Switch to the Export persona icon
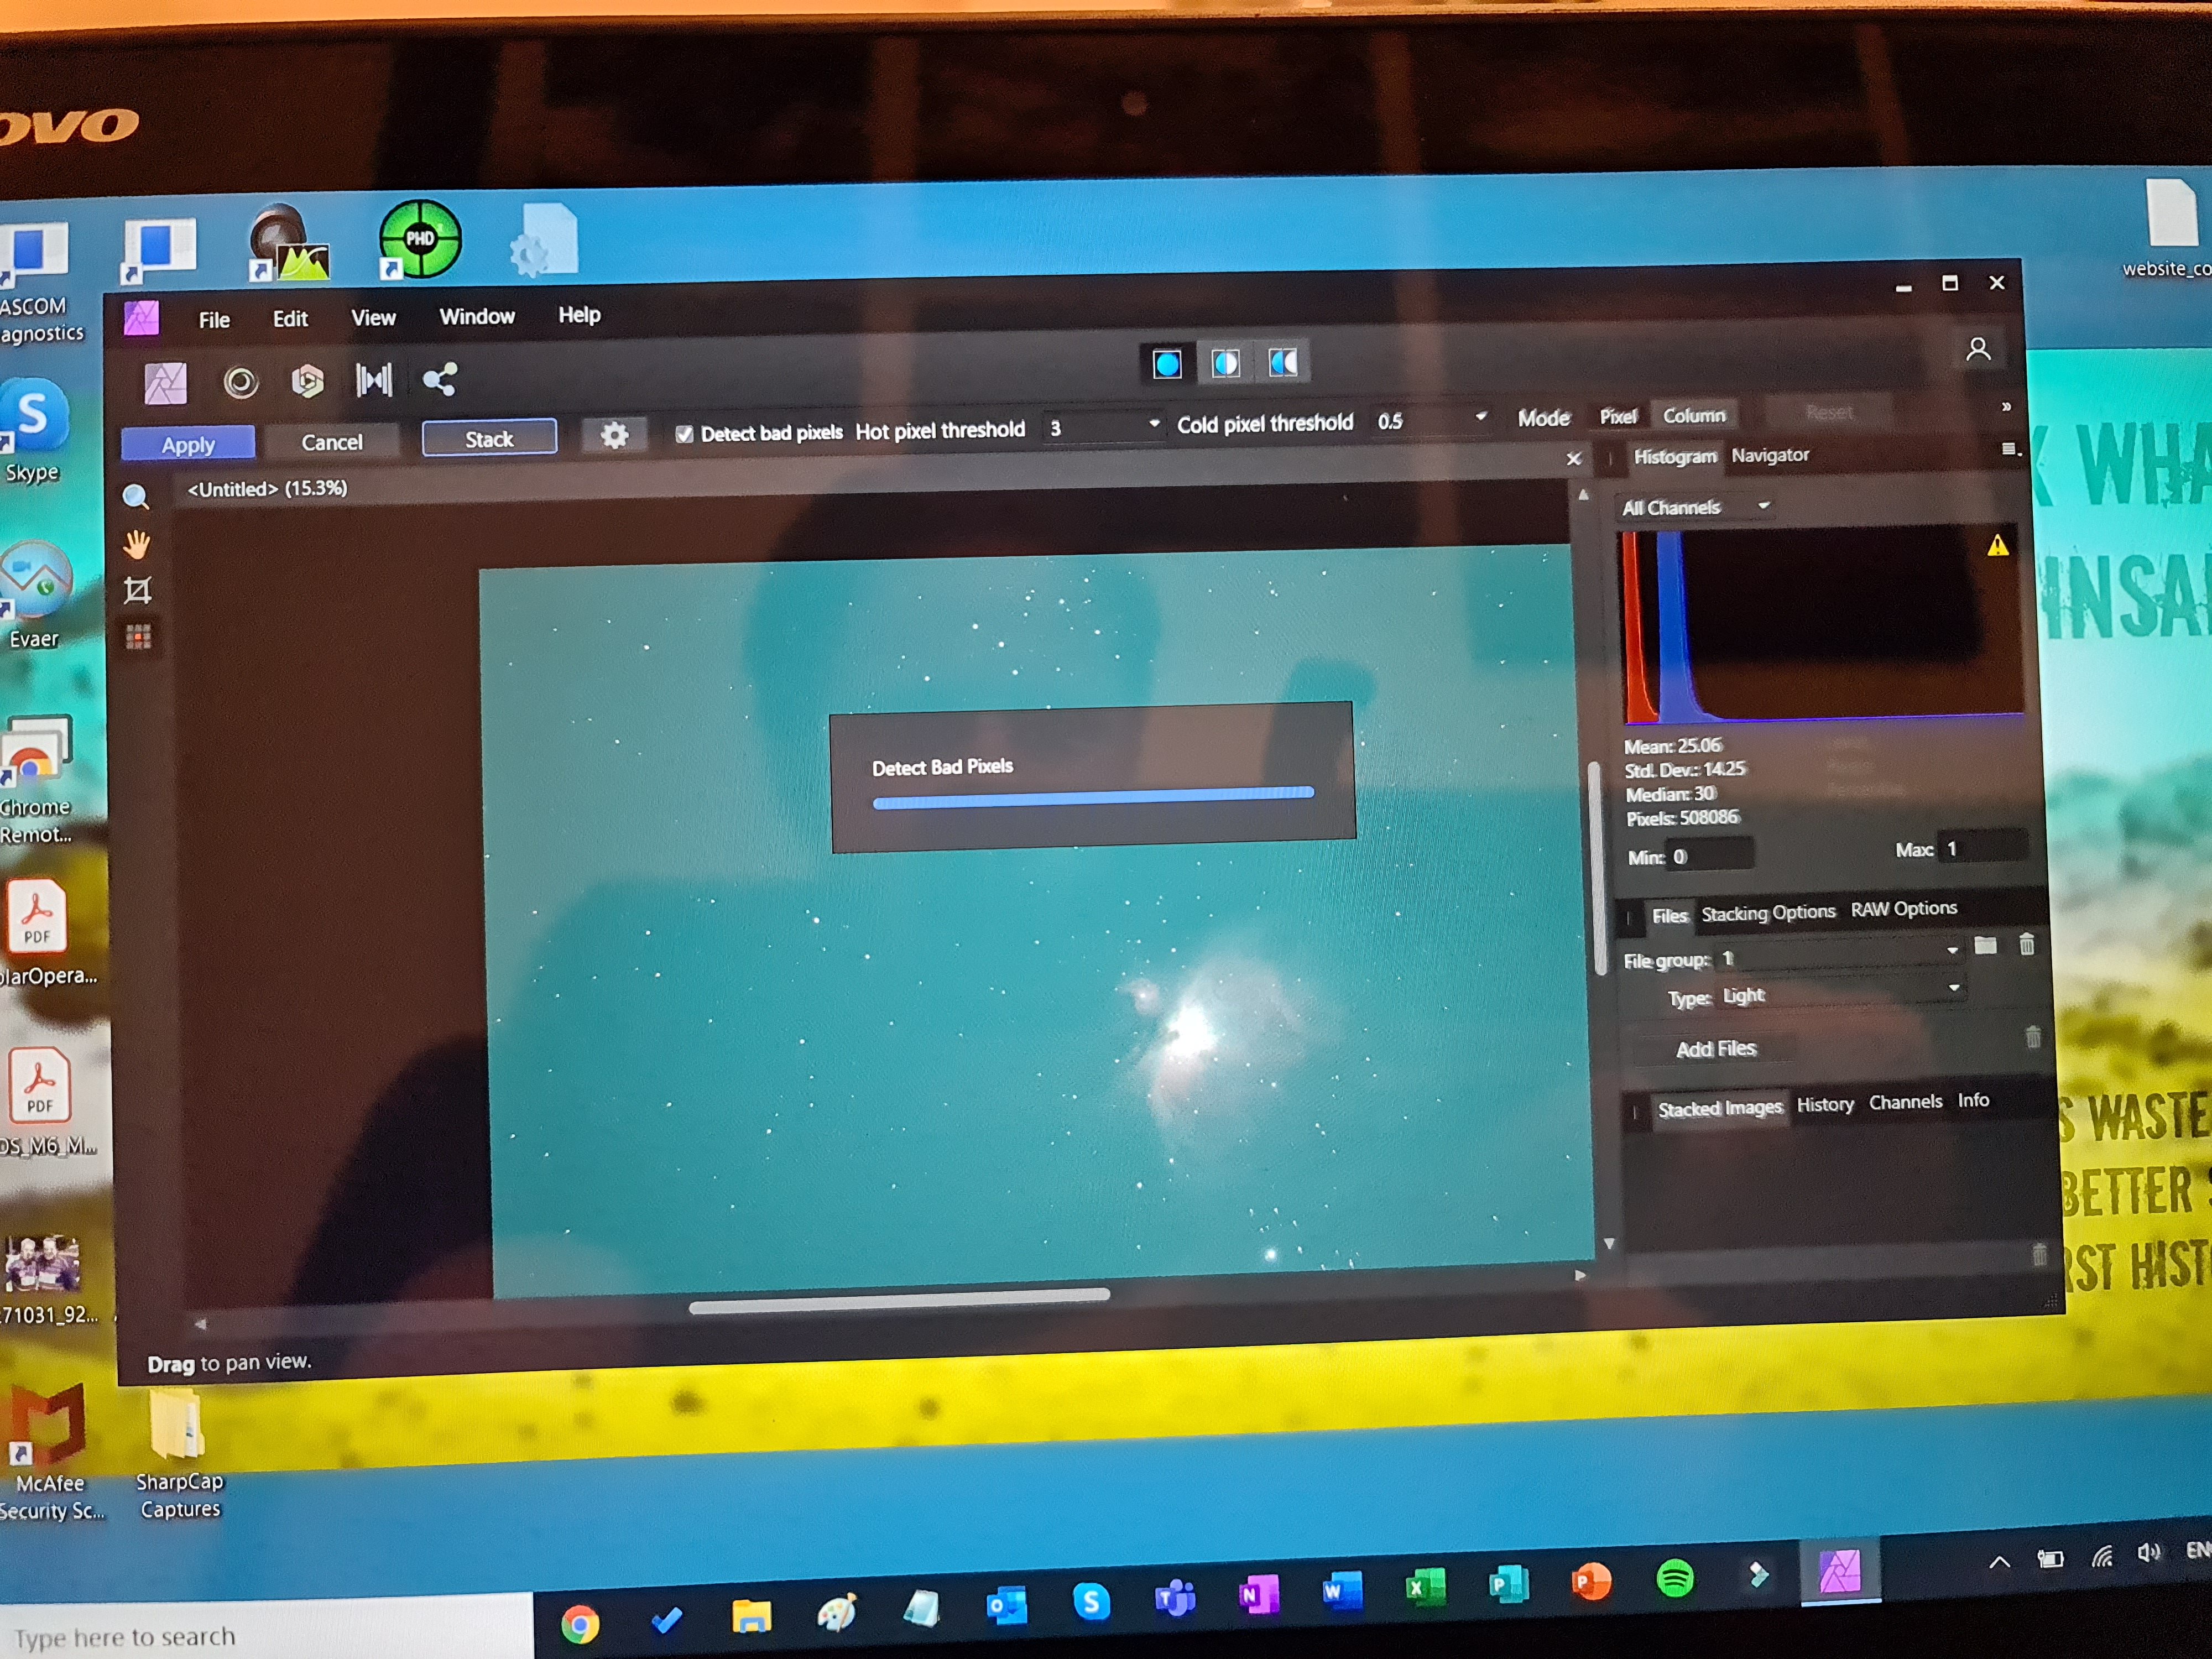The width and height of the screenshot is (2212, 1659). (440, 379)
